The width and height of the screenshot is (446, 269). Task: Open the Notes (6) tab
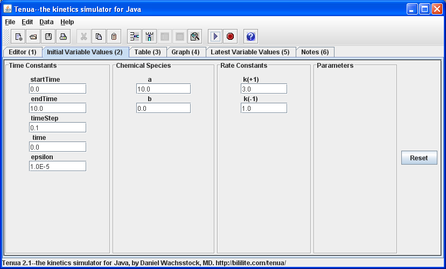pos(315,52)
